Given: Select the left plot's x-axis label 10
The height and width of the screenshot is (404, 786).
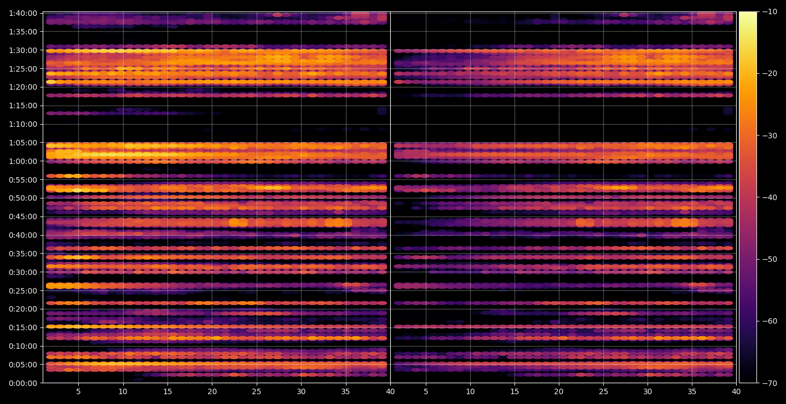Looking at the screenshot, I should coord(123,391).
